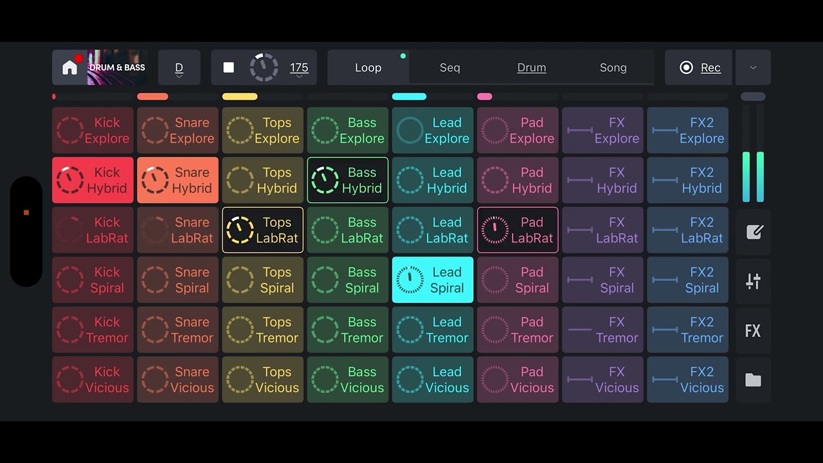
Task: Select the "FX2 Hybrid" pad label
Action: 702,181
